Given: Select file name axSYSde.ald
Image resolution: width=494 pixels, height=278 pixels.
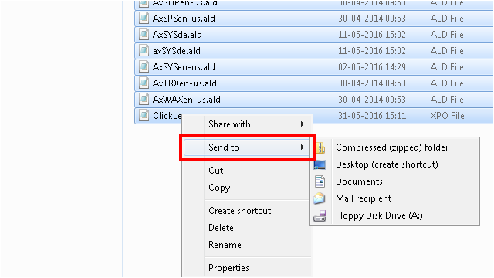Looking at the screenshot, I should [x=177, y=51].
